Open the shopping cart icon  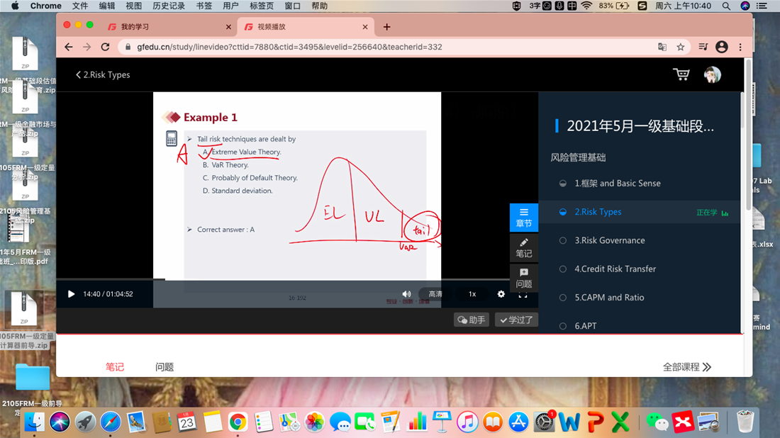[x=681, y=74]
